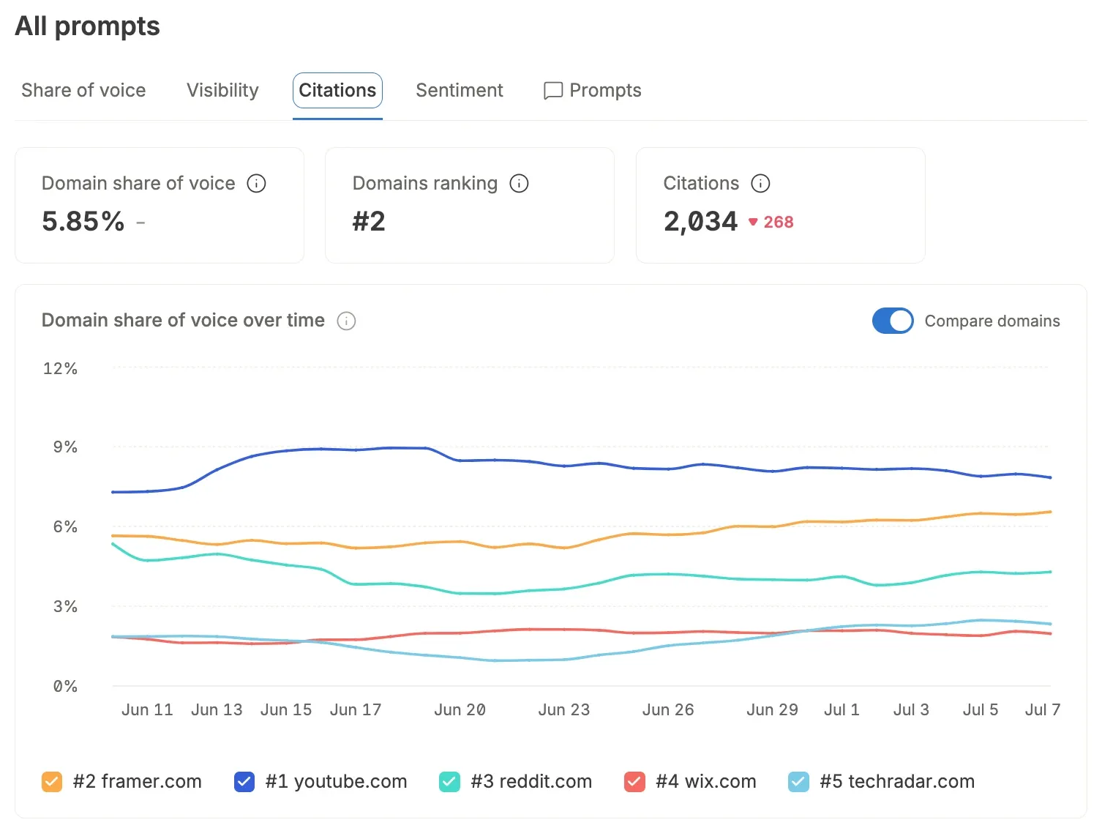
Task: Click the 6% y-axis label
Action: click(x=65, y=526)
